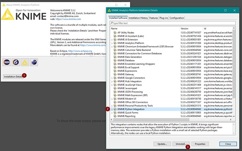242x151 pixels.
Task: Expand the KNIME Google Connectors tree node
Action: 112,78
